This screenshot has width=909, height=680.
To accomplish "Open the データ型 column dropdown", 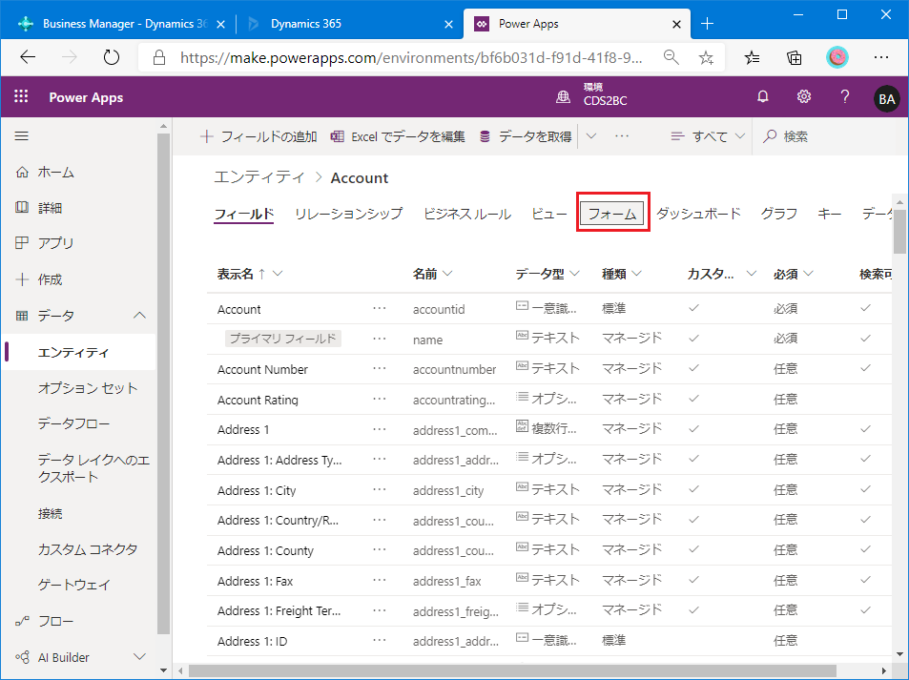I will point(574,273).
